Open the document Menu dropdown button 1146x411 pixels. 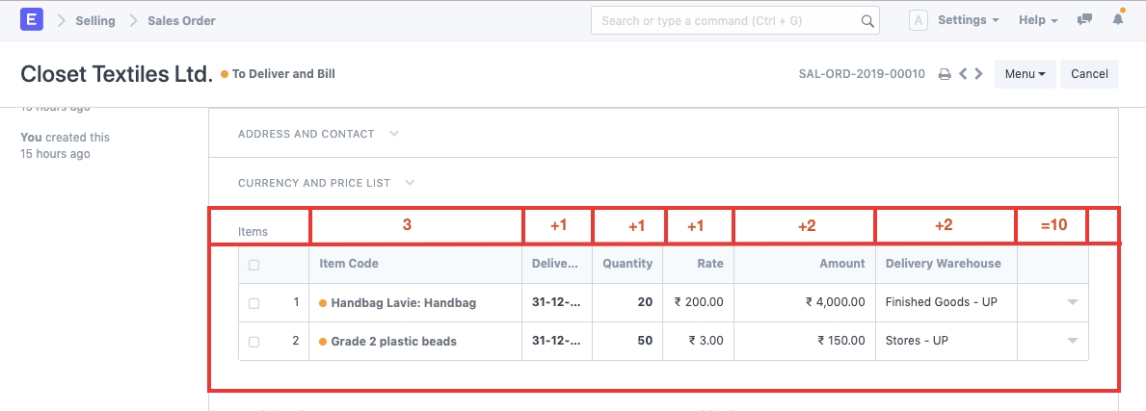[x=1025, y=74]
